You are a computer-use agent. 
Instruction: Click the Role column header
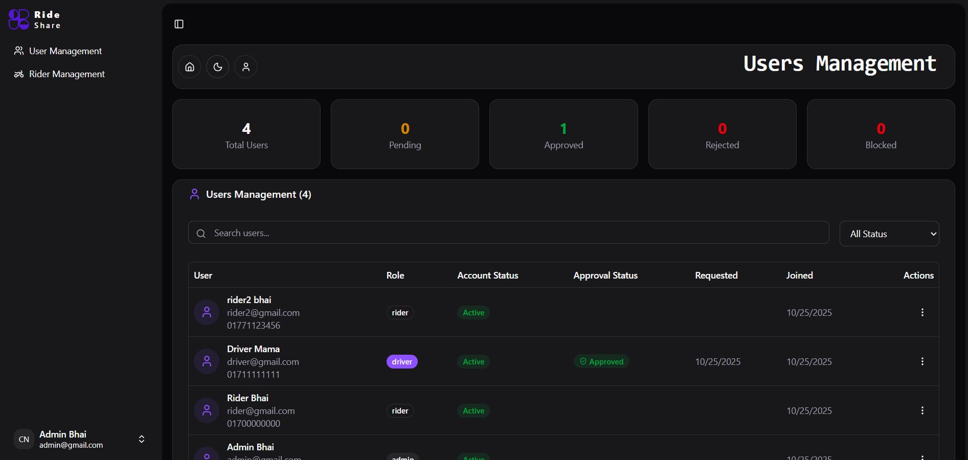coord(395,275)
